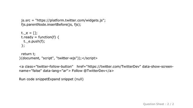
Task: Click the return t; statement
Action: coord(28,54)
